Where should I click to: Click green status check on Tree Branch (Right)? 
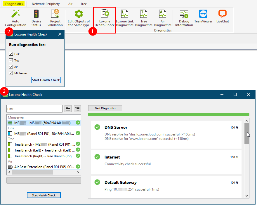[78, 156]
